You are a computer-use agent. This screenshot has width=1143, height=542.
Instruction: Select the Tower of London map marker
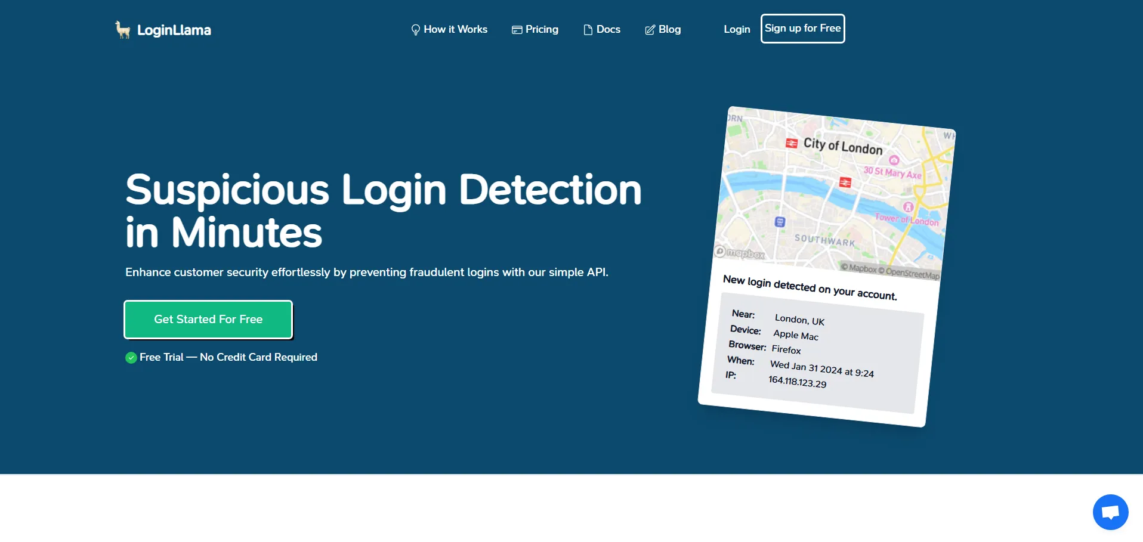[908, 207]
